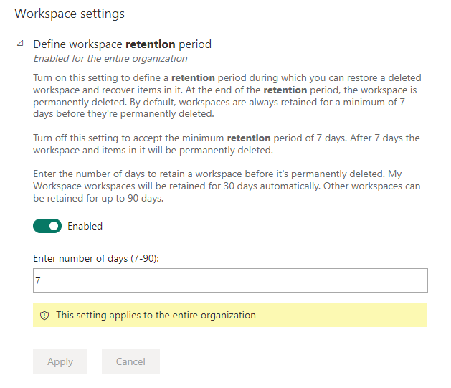Viewport: 451px width, 388px height.
Task: Click the number of days input field
Action: pyautogui.click(x=230, y=280)
